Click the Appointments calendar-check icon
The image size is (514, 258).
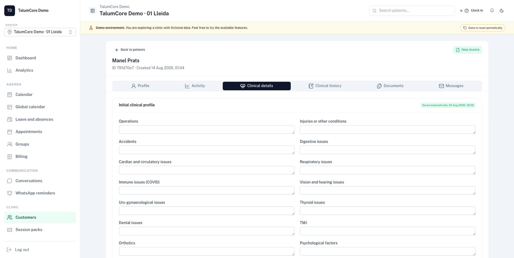click(x=10, y=132)
